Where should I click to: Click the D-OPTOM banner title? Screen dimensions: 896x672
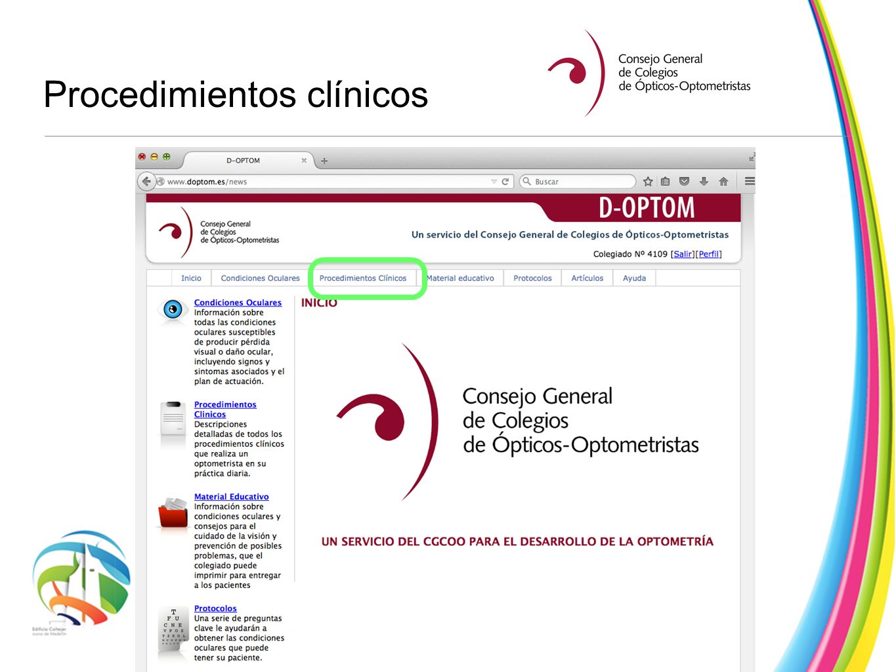pos(647,208)
